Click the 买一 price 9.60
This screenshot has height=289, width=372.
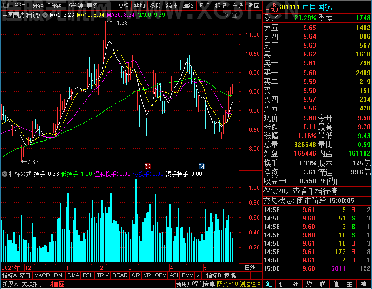point(310,73)
